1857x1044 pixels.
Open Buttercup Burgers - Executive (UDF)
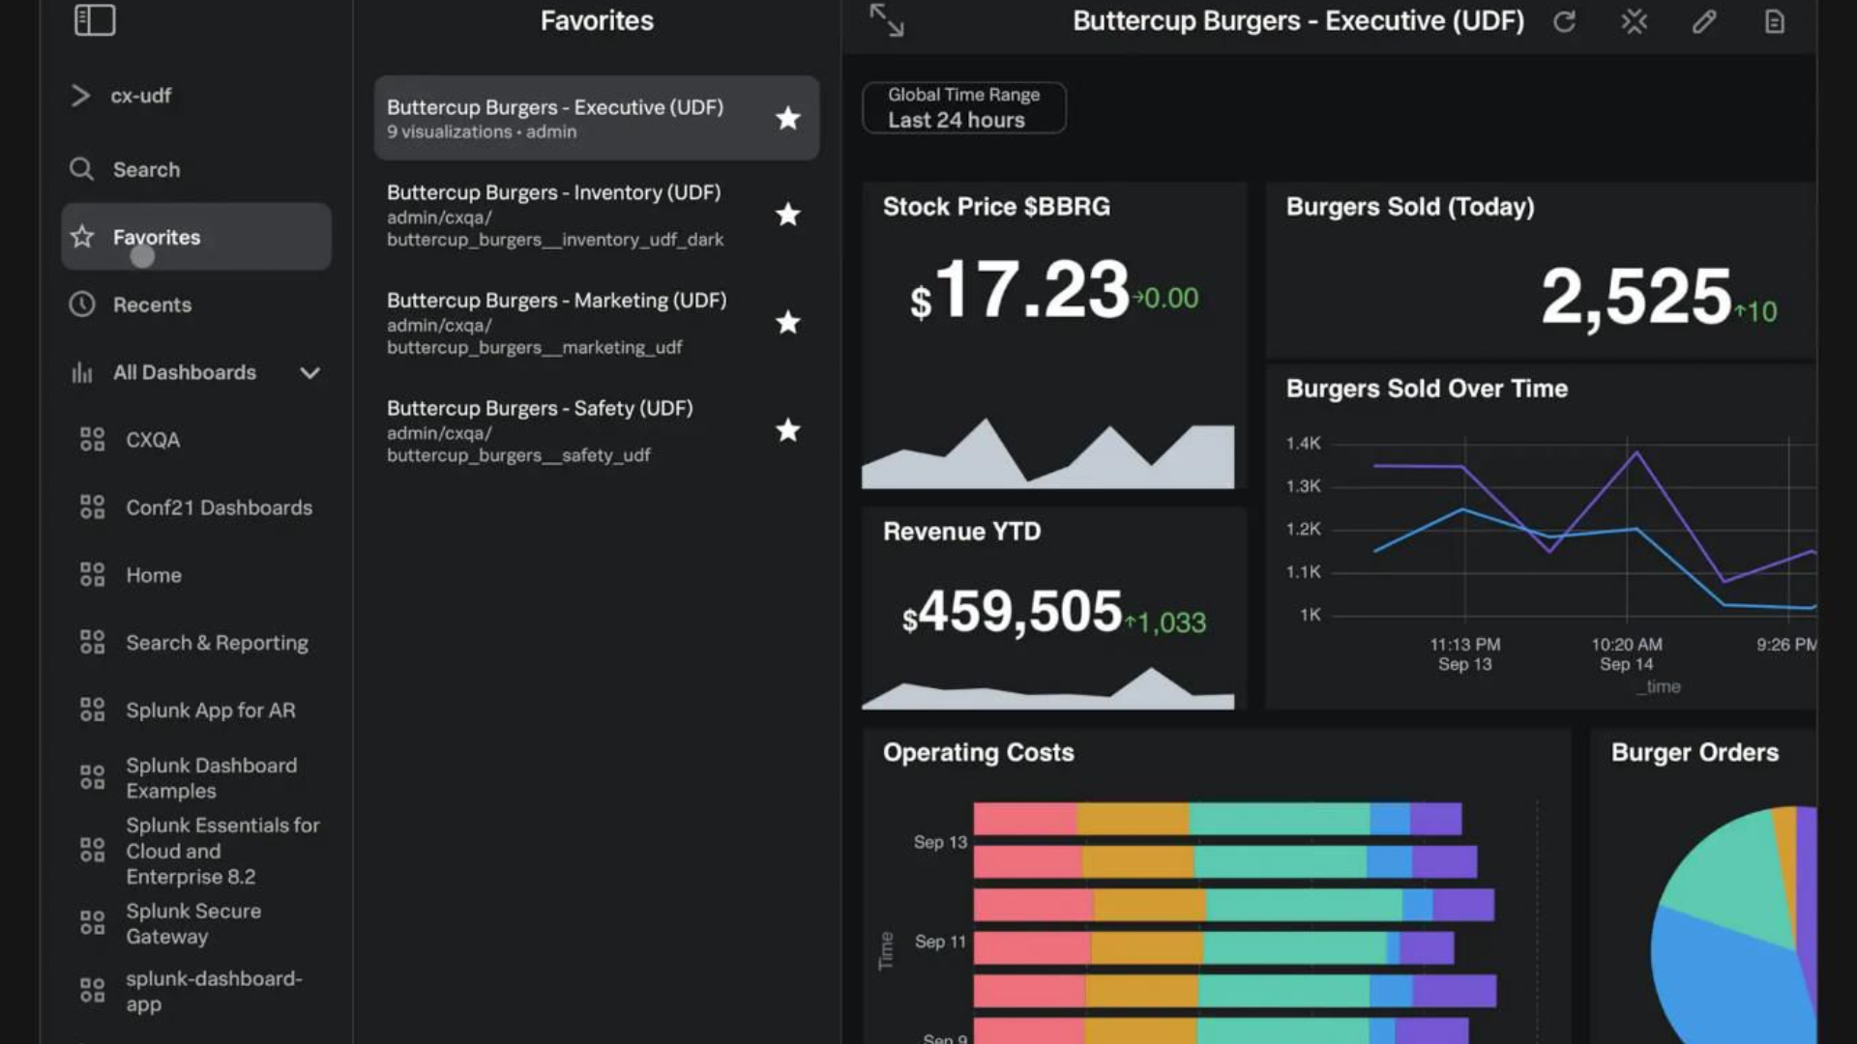point(597,118)
